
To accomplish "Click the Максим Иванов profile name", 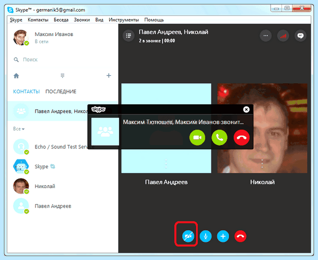I will pos(54,34).
